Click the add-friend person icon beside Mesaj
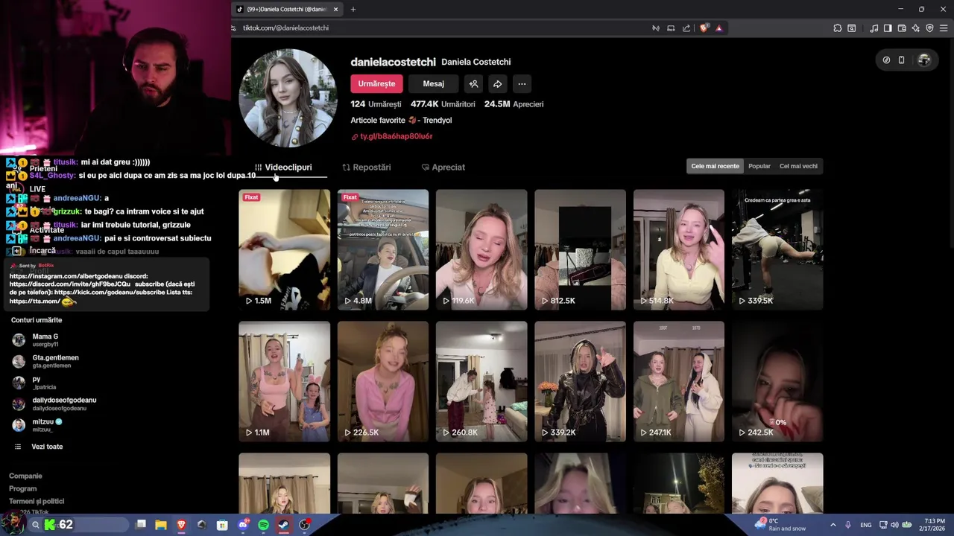This screenshot has height=536, width=954. pos(473,84)
